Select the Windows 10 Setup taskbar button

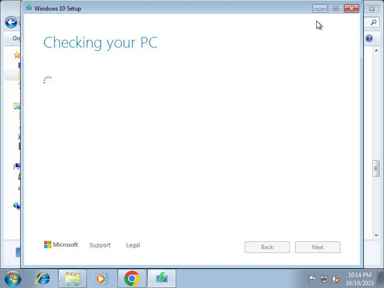coord(162,279)
